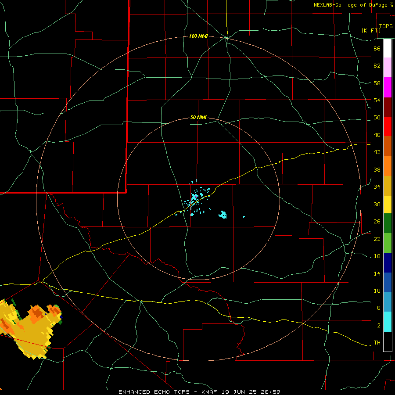Click the '100 NMI' range ring label
The width and height of the screenshot is (395, 395).
point(198,36)
